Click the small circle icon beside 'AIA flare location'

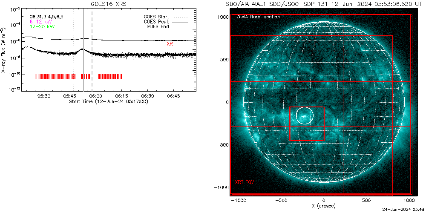(x=238, y=17)
